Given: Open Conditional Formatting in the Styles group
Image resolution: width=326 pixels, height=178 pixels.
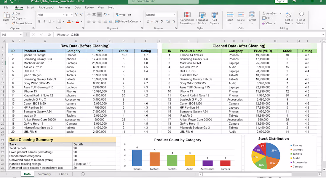Looking at the screenshot, I should (187, 18).
